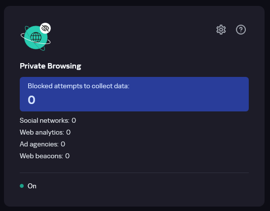Select the Social networks label
Screen dimensions: 270x211
(44, 121)
